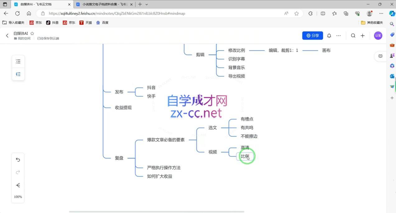
Task: Select the mindmap structure icon in left panel
Action: (x=18, y=74)
